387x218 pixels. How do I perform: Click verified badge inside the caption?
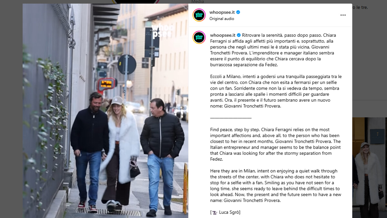pyautogui.click(x=239, y=35)
